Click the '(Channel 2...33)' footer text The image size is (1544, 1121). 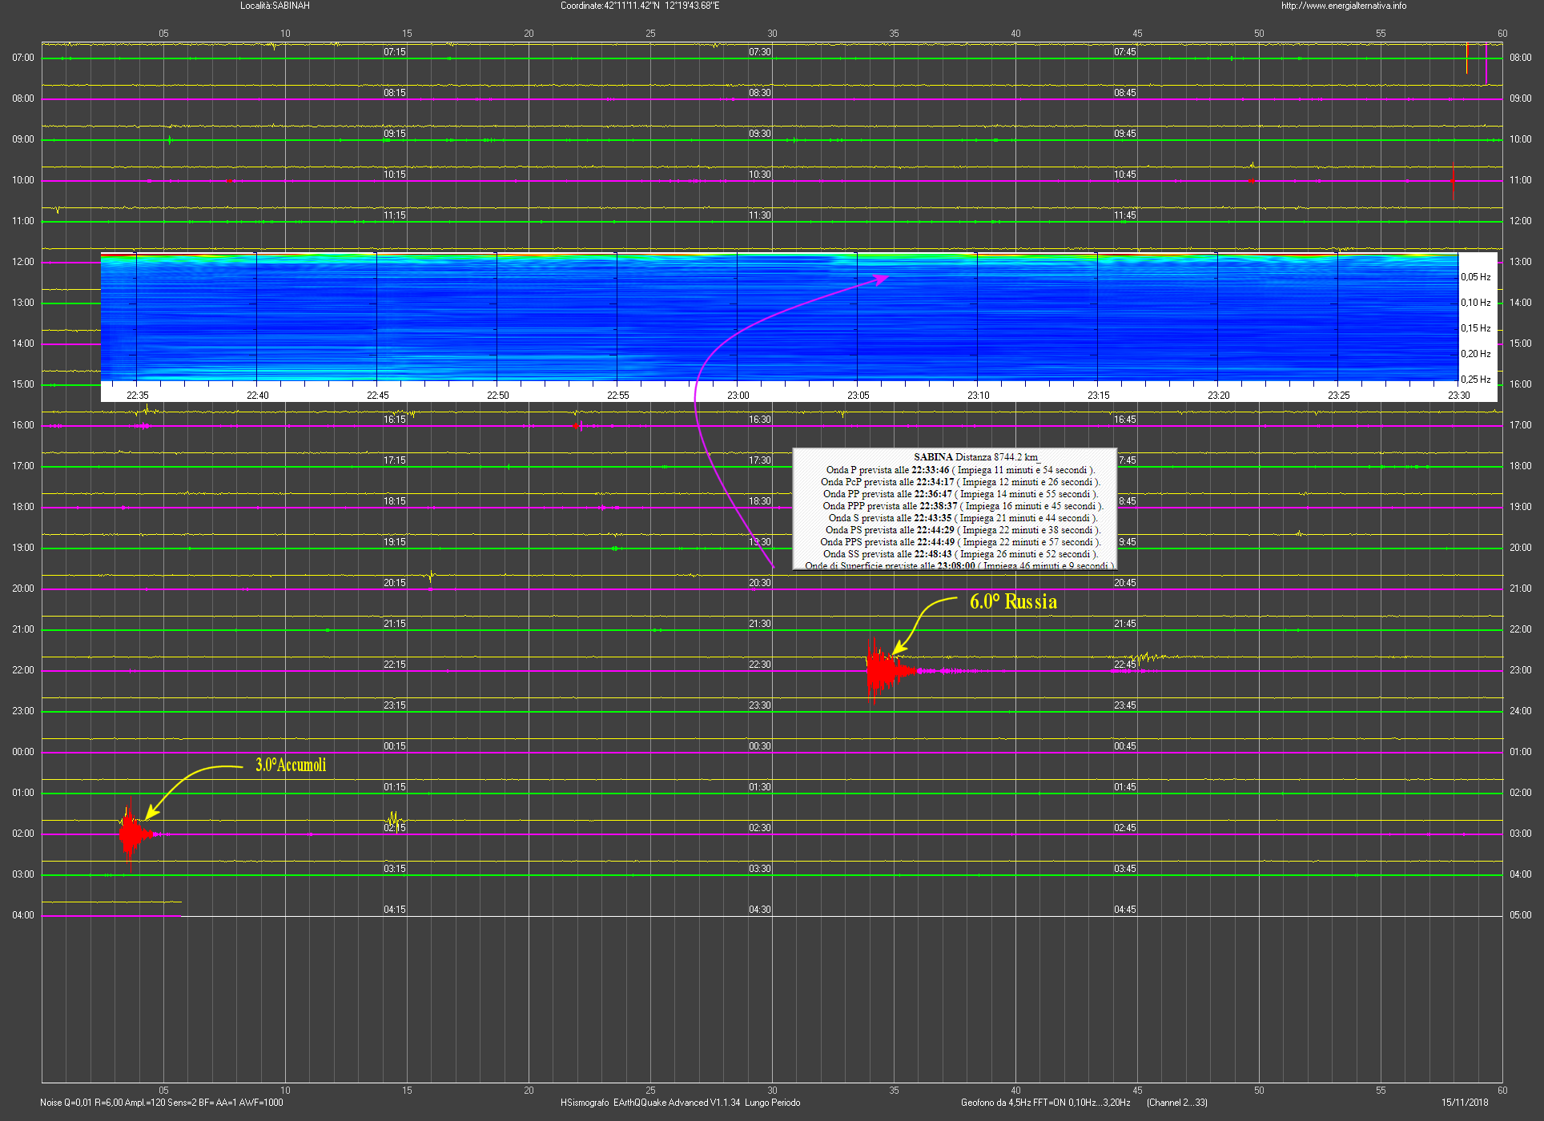(x=1177, y=1103)
